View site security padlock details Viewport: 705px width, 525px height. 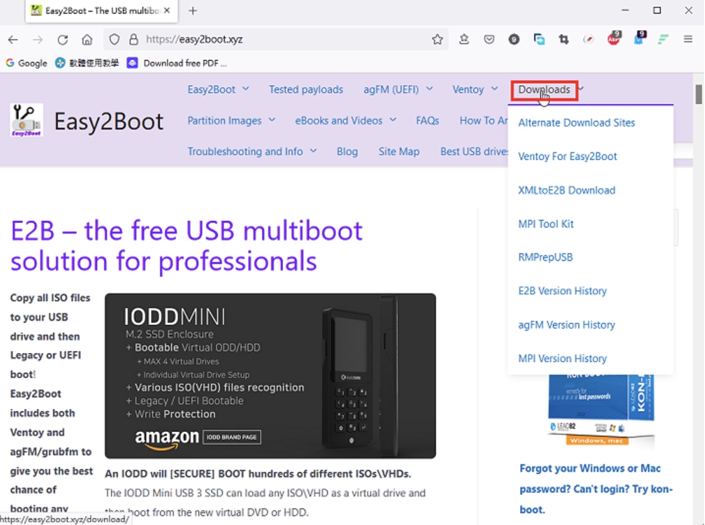[134, 39]
